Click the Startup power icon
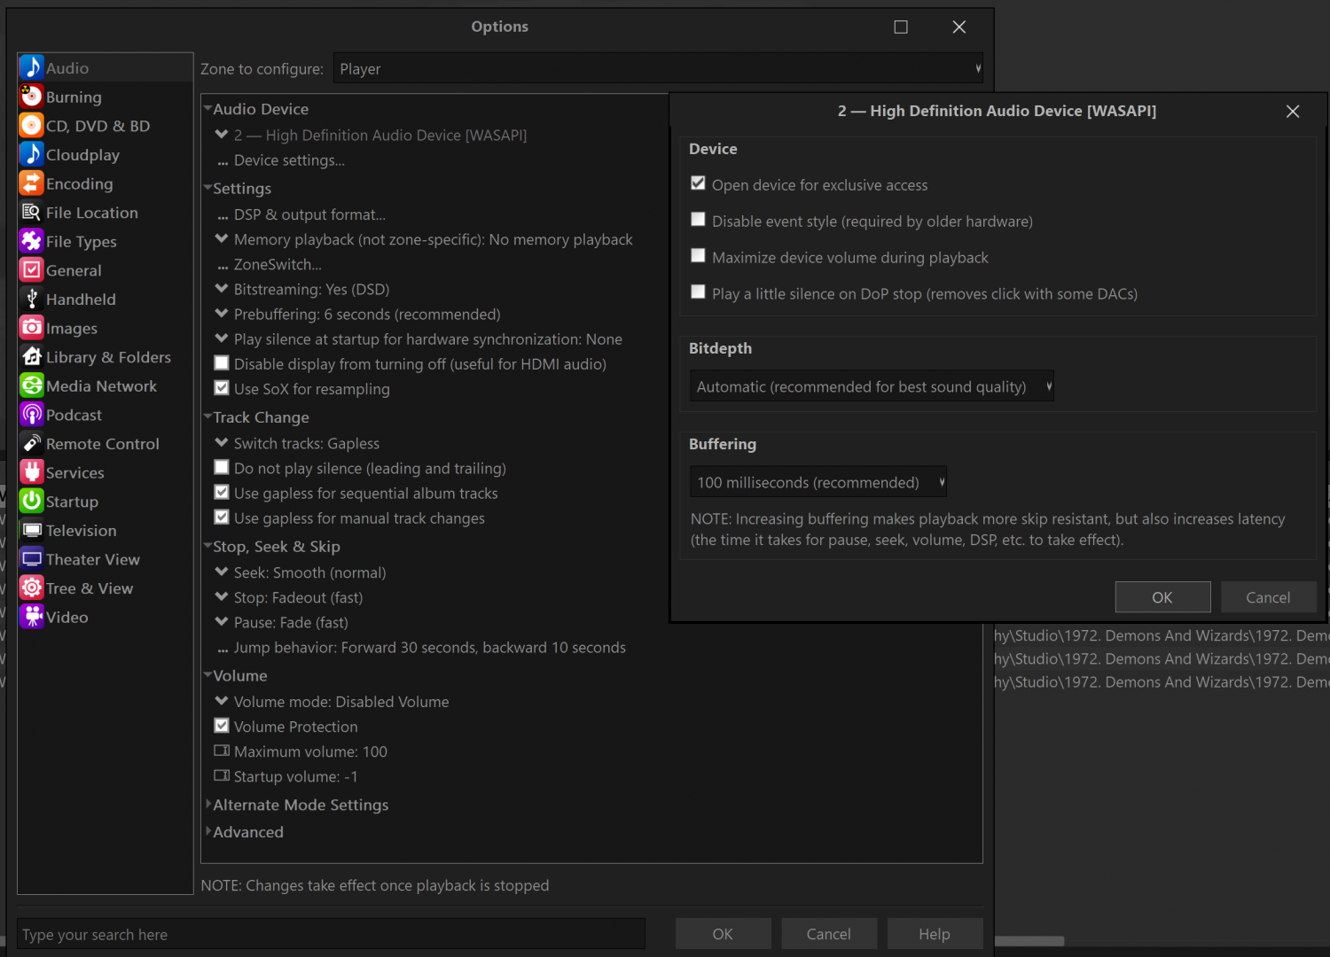The height and width of the screenshot is (957, 1330). 32,501
